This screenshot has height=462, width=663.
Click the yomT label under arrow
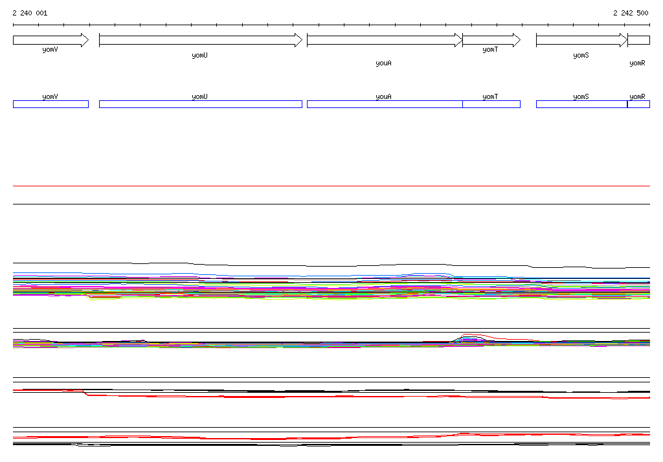[x=490, y=50]
